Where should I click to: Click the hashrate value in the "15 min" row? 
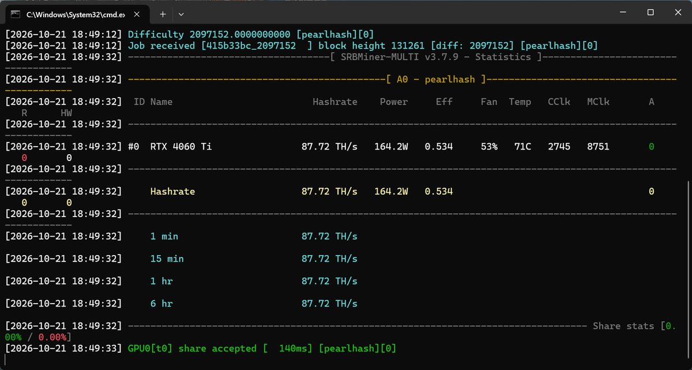[329, 259]
